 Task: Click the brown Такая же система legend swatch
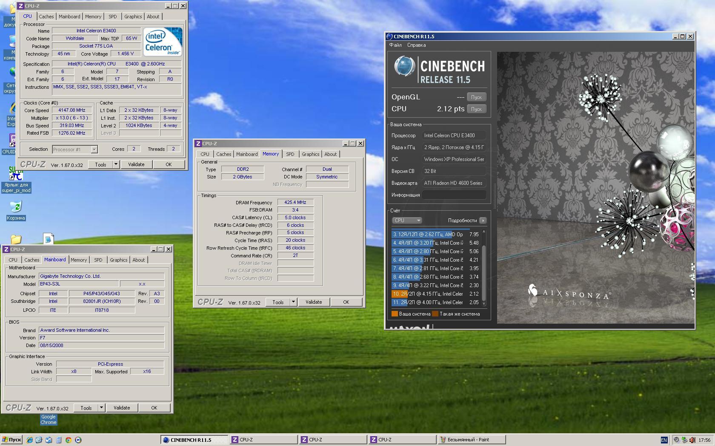click(435, 314)
